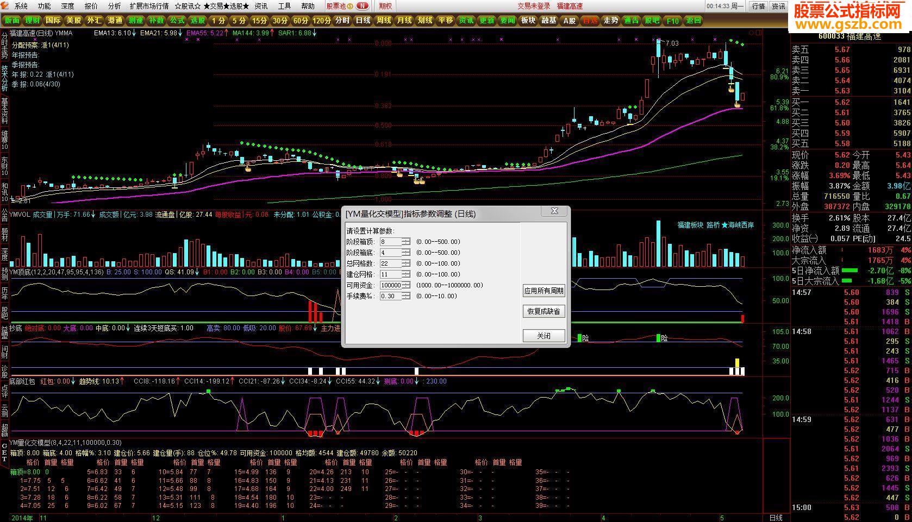
Task: Activate the 划线 drawing tool button
Action: pyautogui.click(x=425, y=21)
